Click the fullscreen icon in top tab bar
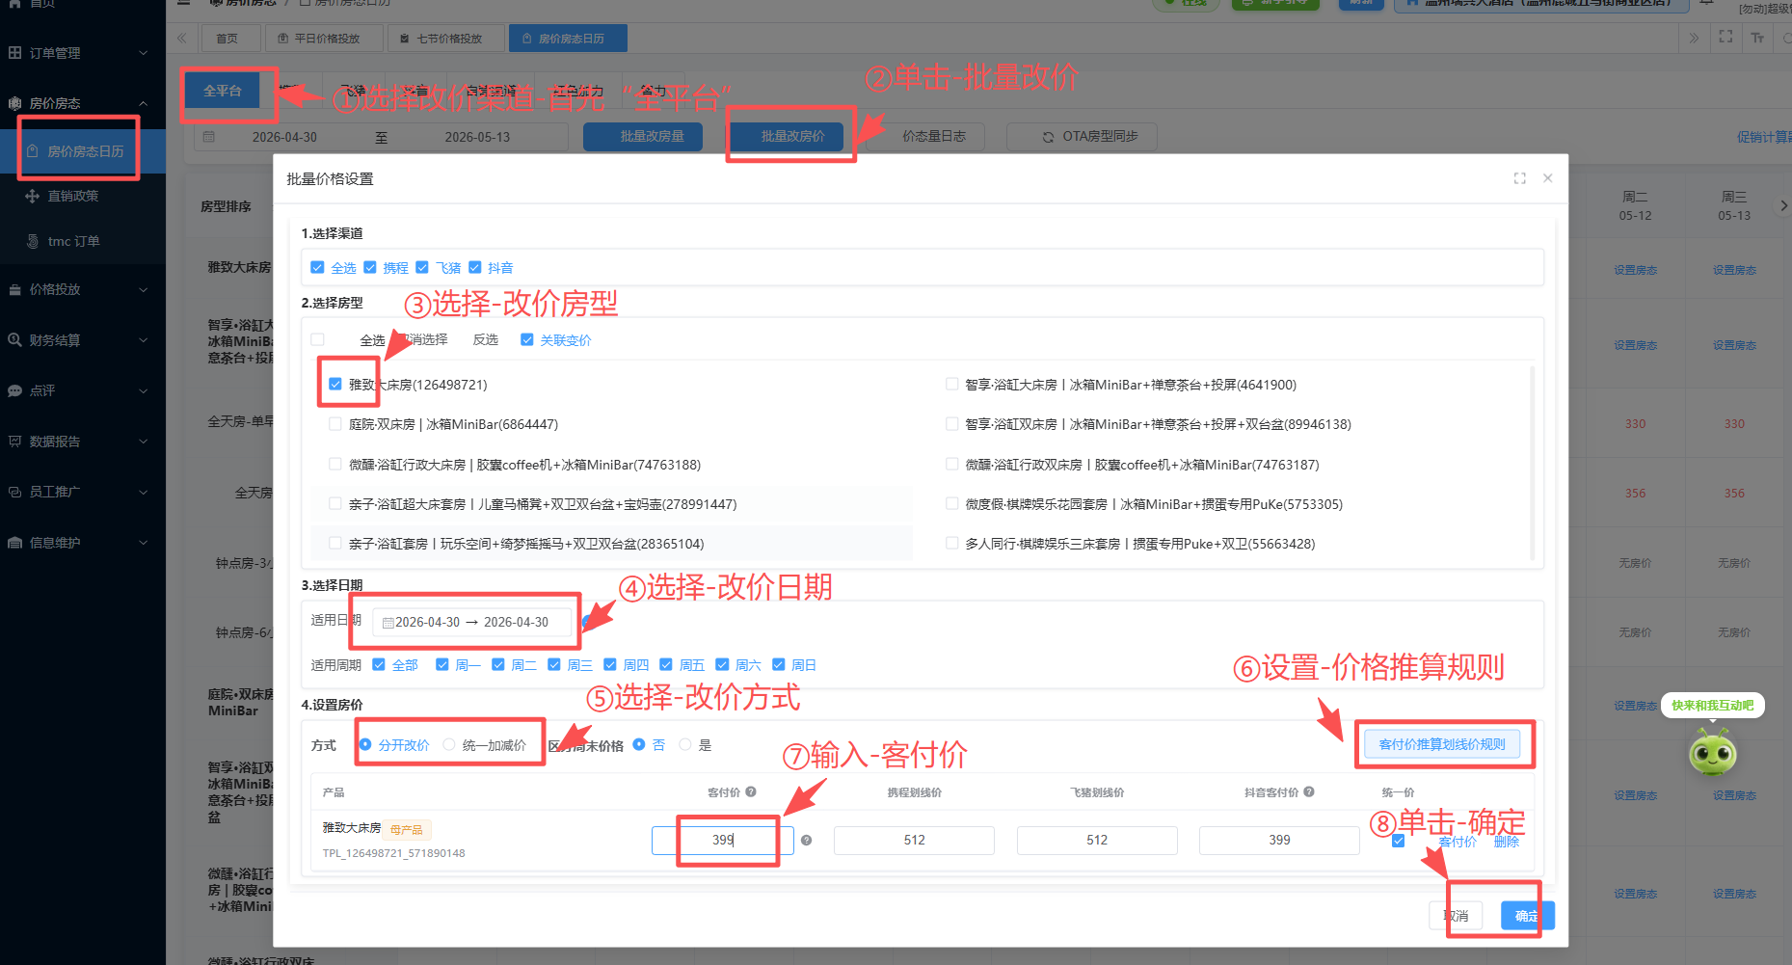The width and height of the screenshot is (1792, 965). click(1725, 37)
